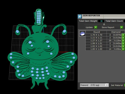This screenshot has width=125, height=94.
Task: Click the green arrow for the 1.27 X 1.27 row
Action: click(123, 40)
